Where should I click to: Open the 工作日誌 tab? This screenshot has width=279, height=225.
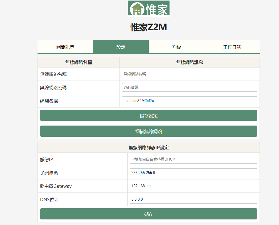(x=232, y=47)
